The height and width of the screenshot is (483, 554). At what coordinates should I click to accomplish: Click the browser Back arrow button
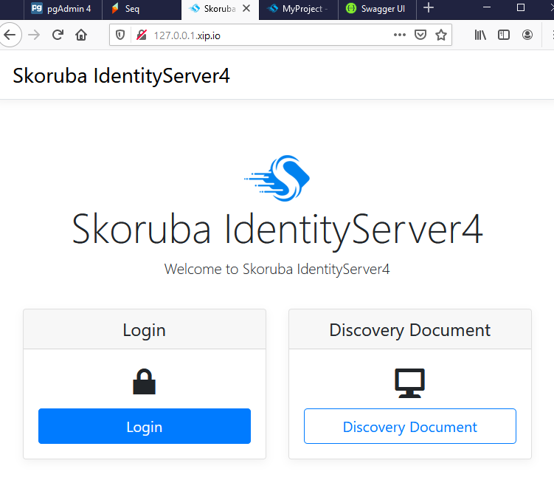[x=10, y=35]
